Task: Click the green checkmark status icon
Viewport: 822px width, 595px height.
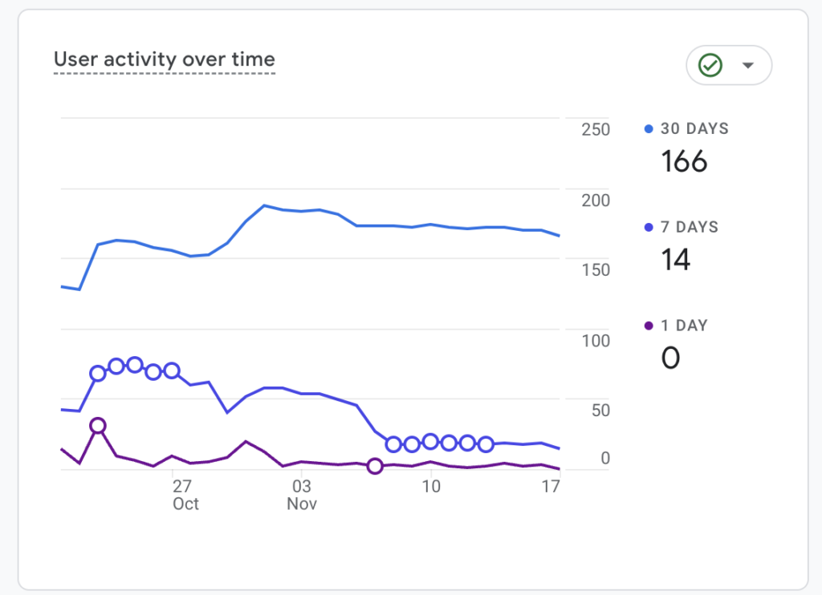Action: point(710,65)
